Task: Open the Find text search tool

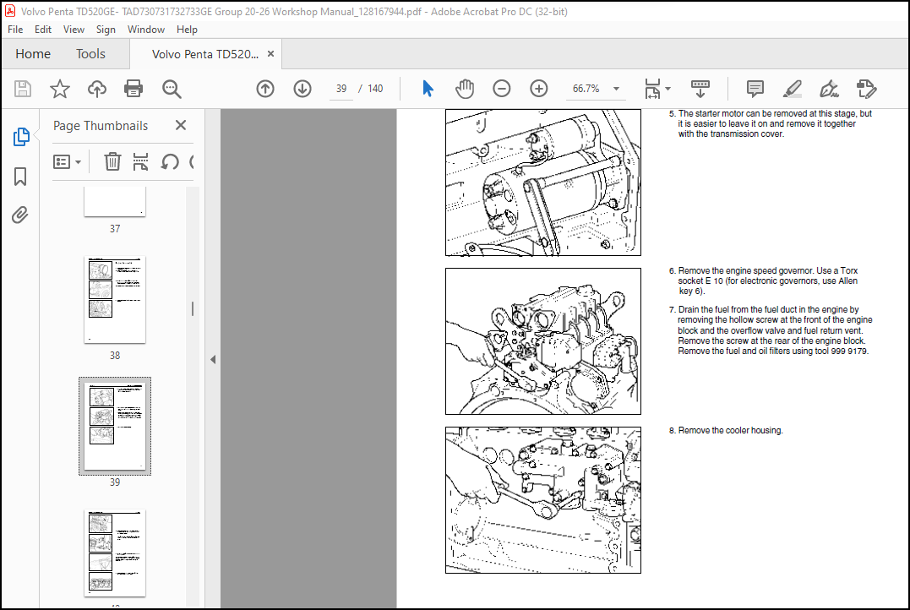Action: tap(172, 89)
